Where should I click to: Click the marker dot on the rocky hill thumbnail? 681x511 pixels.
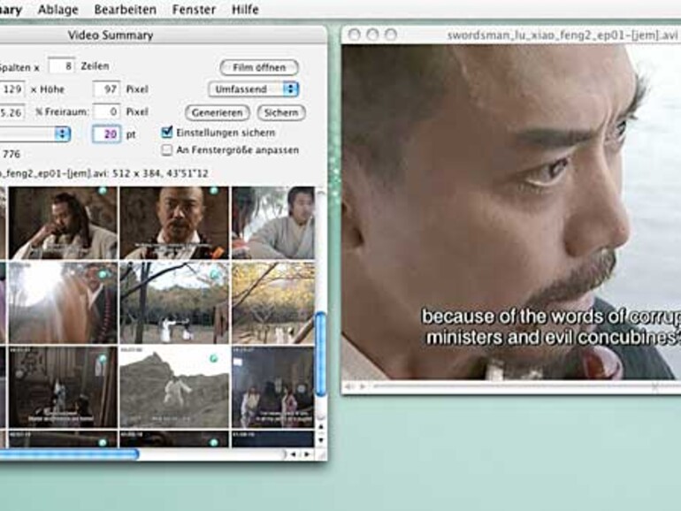tap(214, 358)
